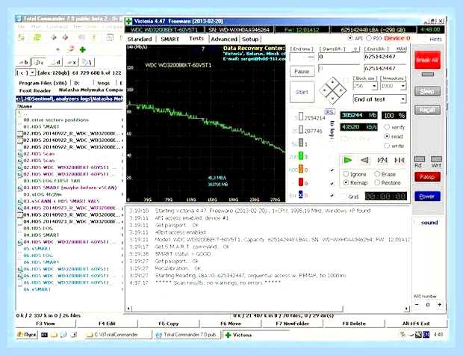Open the Пуск start button
The width and height of the screenshot is (463, 355).
click(x=27, y=335)
